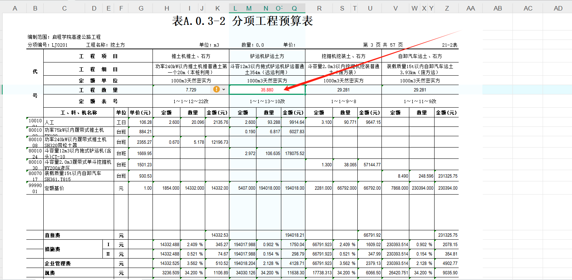Click the 分项编号 LJ0201 cell

click(x=47, y=45)
